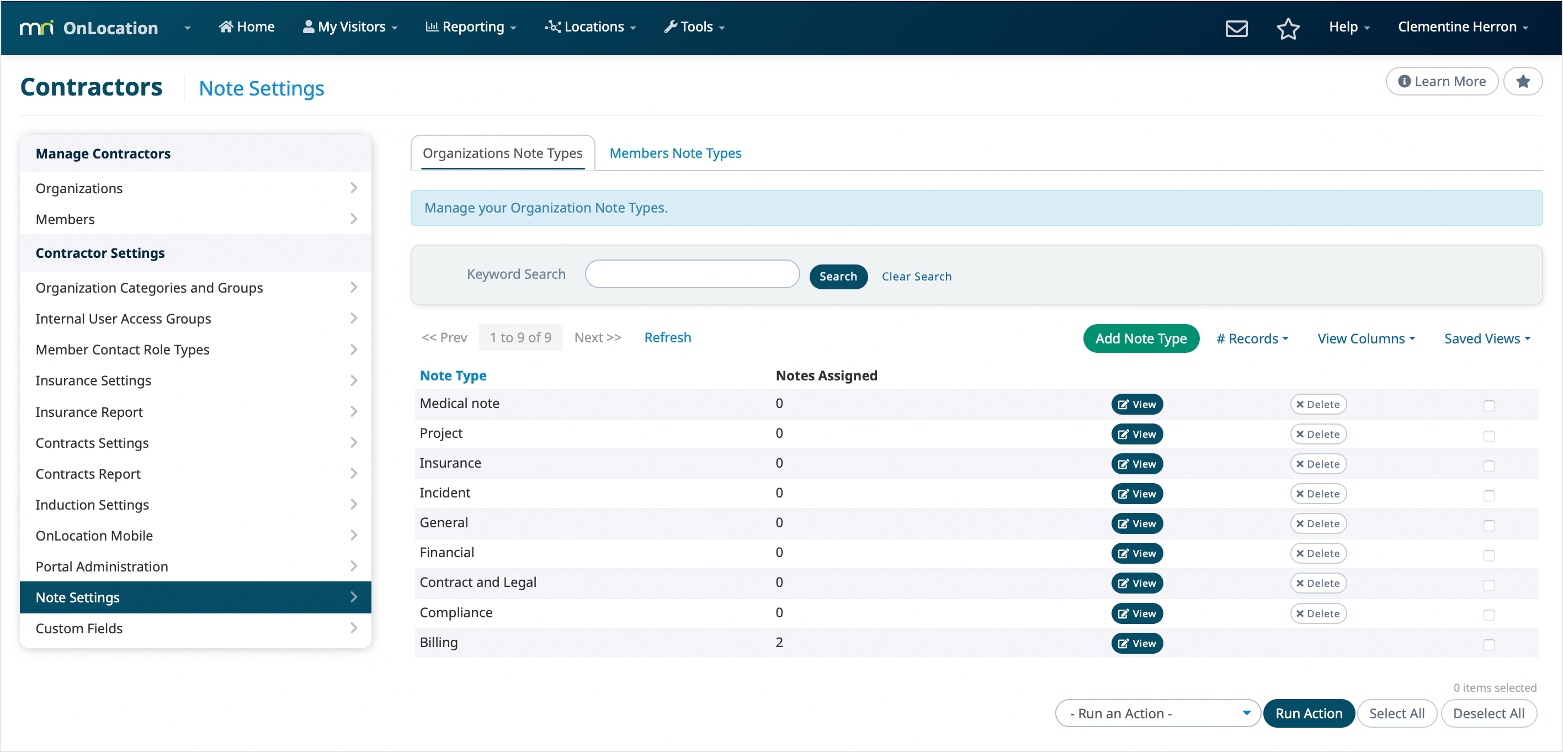Click the star favorites icon in navbar
Screen dimensions: 1563x752
(1288, 28)
